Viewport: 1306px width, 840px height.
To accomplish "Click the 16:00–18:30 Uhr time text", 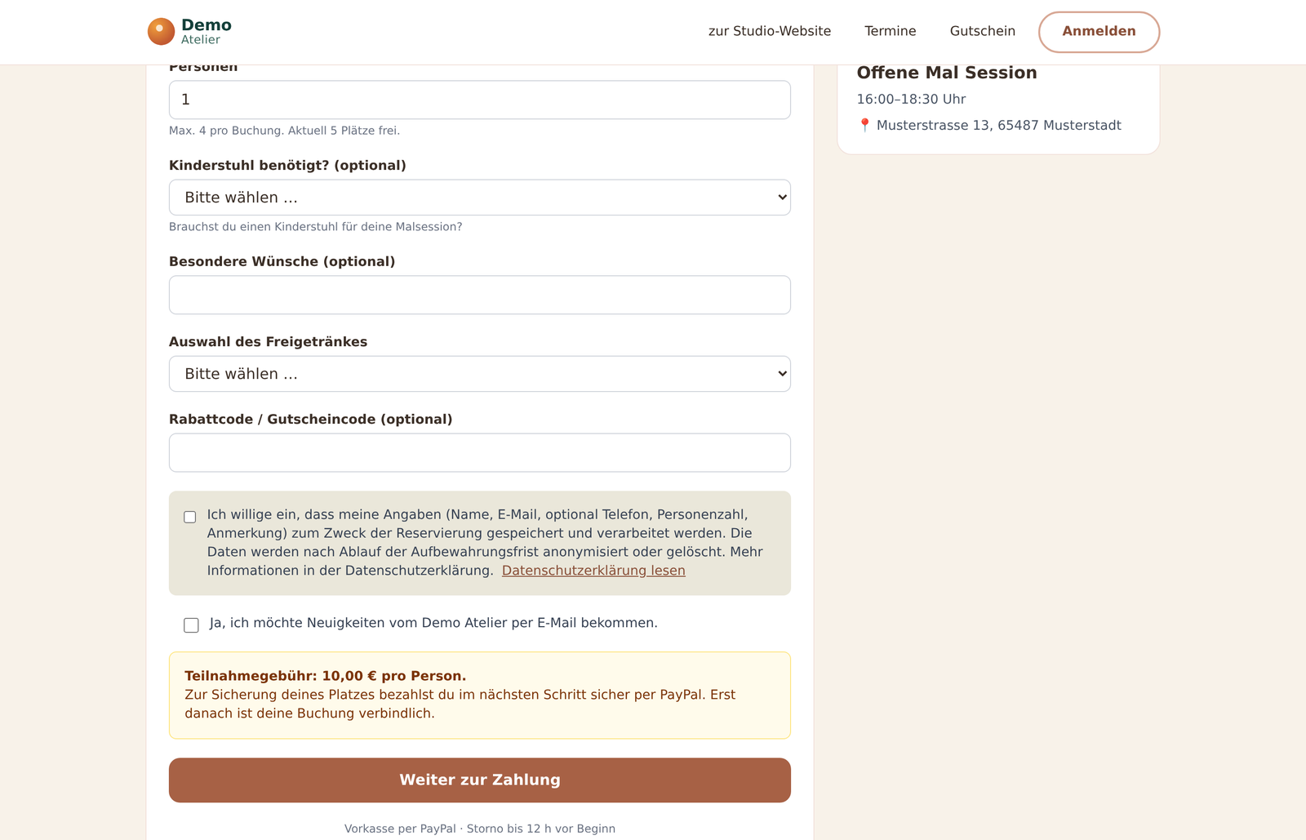I will pos(911,99).
